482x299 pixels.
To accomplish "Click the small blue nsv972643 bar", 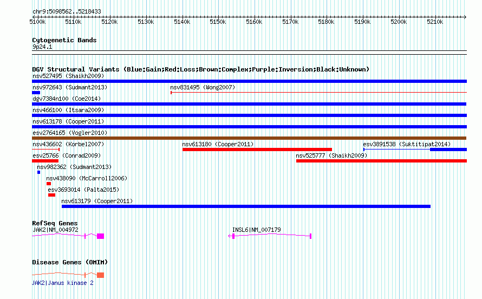I will tap(36, 93).
